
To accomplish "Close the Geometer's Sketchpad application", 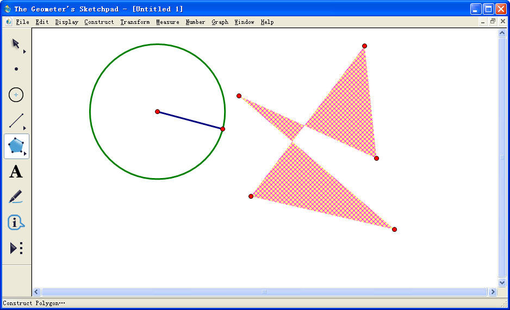I will (x=501, y=9).
